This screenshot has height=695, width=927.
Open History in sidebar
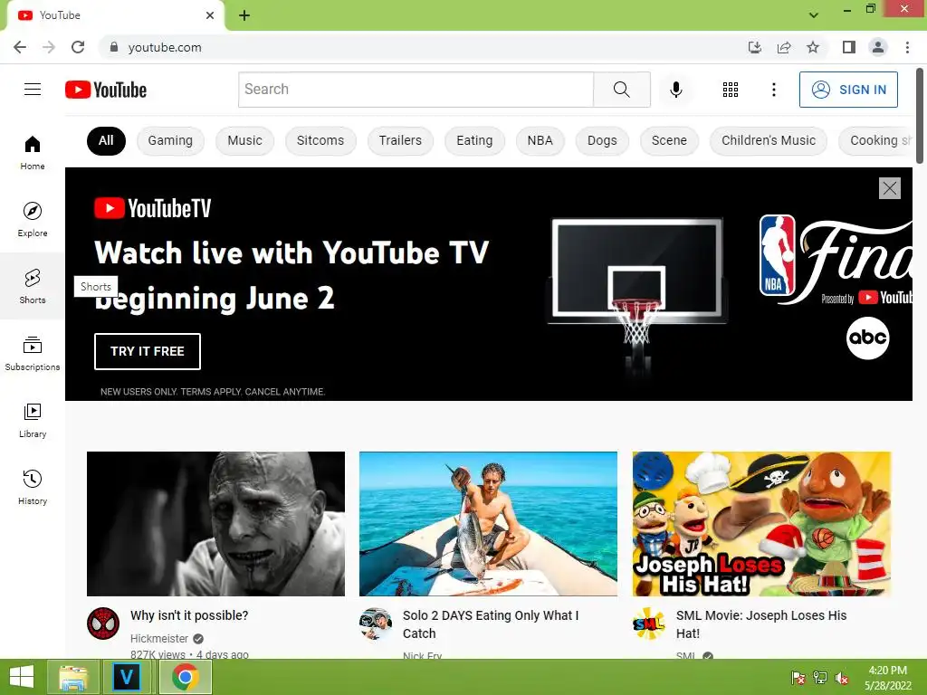[x=33, y=486]
